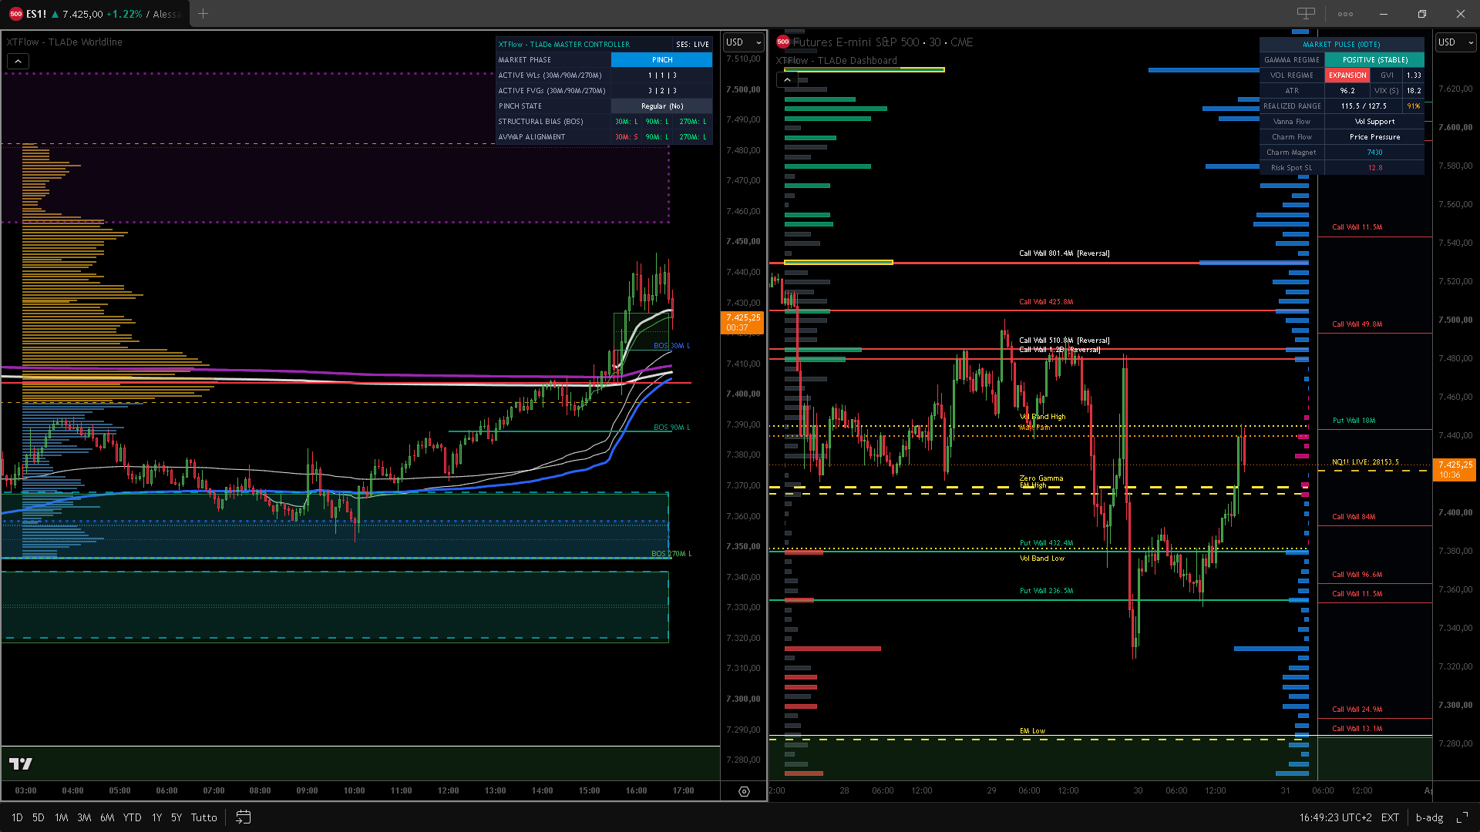
Task: Click the 12:00 label on Worldline time axis
Action: 448,791
